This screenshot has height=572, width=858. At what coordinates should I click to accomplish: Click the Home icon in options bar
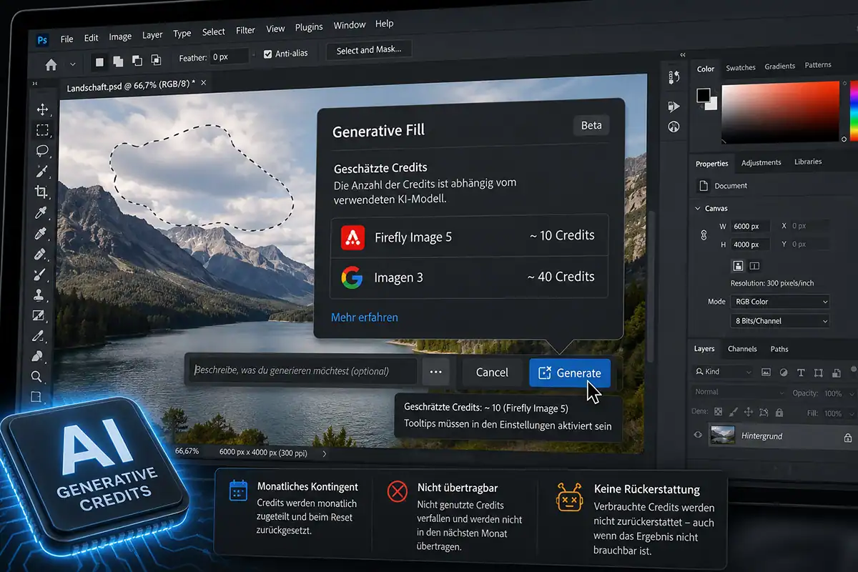(x=51, y=64)
